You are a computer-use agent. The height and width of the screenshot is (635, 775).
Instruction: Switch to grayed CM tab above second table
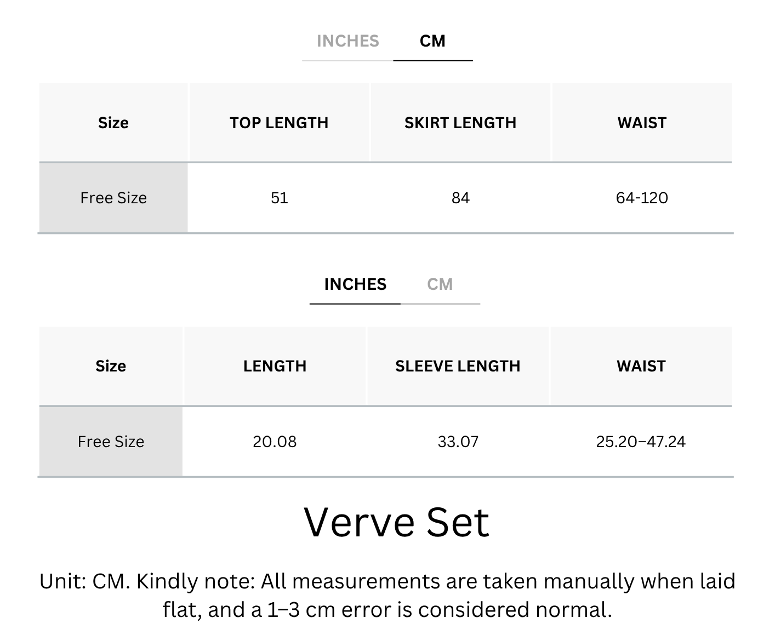[x=440, y=284]
